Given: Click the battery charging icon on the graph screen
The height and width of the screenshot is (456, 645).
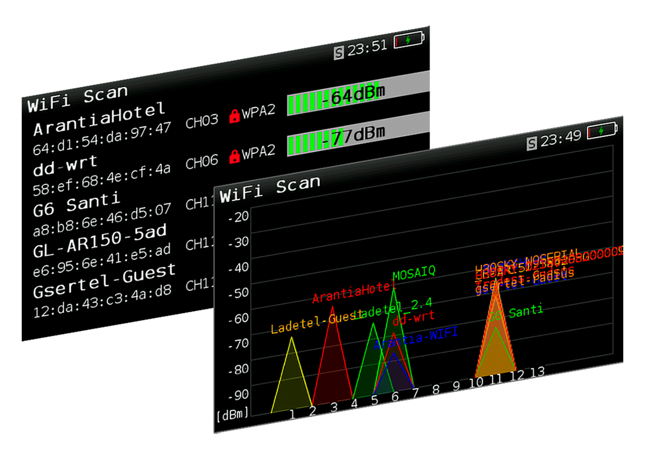Looking at the screenshot, I should pos(603,131).
